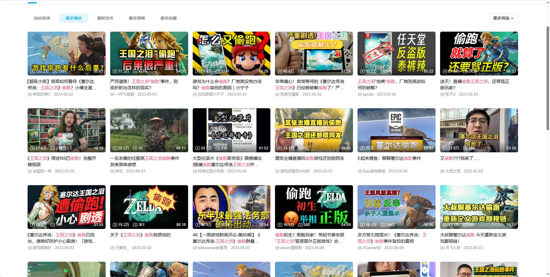This screenshot has width=550, height=277.
Task: Select the 最多收藏 sorting tab
Action: [168, 18]
